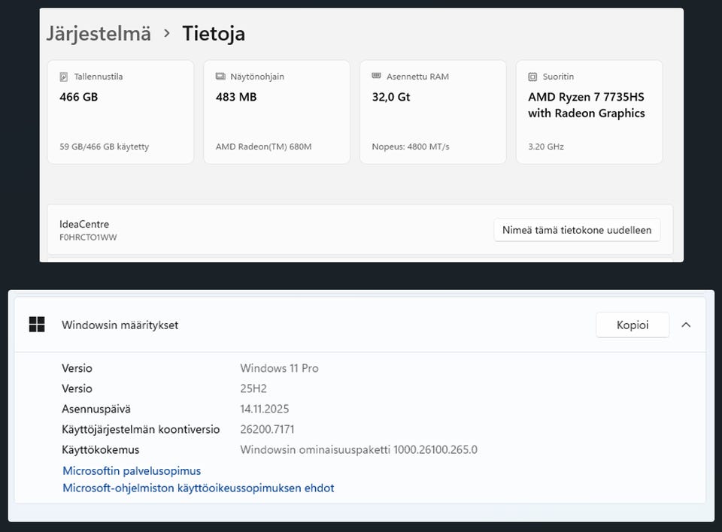Click the breadcrumb arrow before Tietoja
This screenshot has height=532, width=722.
[167, 33]
